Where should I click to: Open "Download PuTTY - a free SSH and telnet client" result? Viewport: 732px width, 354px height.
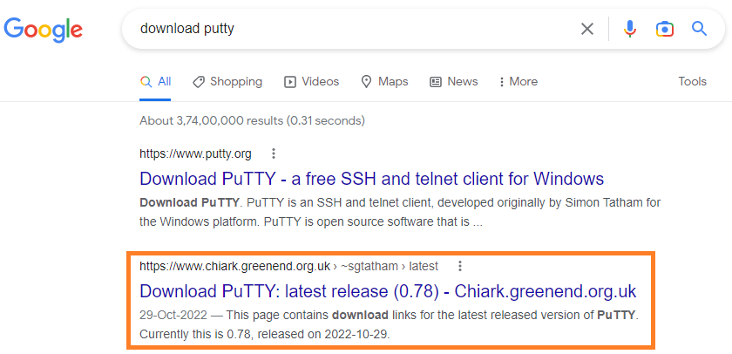tap(371, 179)
